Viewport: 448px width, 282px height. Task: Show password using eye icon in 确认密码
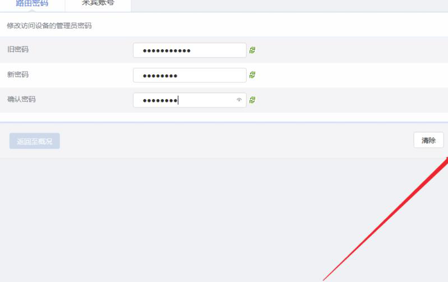[239, 100]
